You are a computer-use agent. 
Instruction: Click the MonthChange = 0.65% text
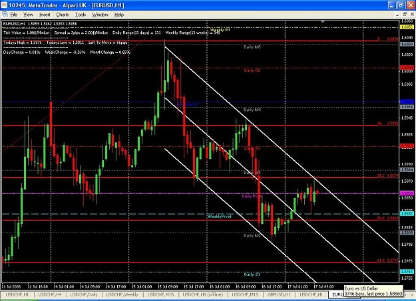[110, 52]
